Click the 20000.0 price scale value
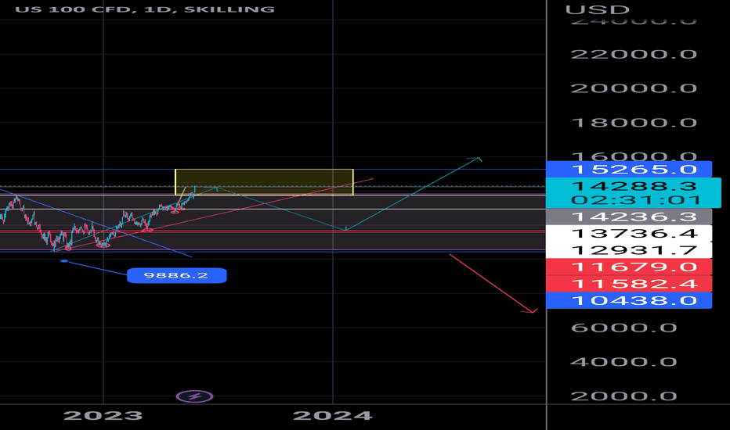The image size is (730, 430). coord(634,88)
